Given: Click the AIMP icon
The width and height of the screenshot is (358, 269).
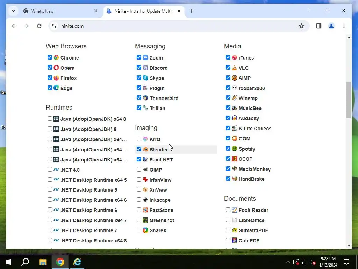Looking at the screenshot, I should point(235,78).
